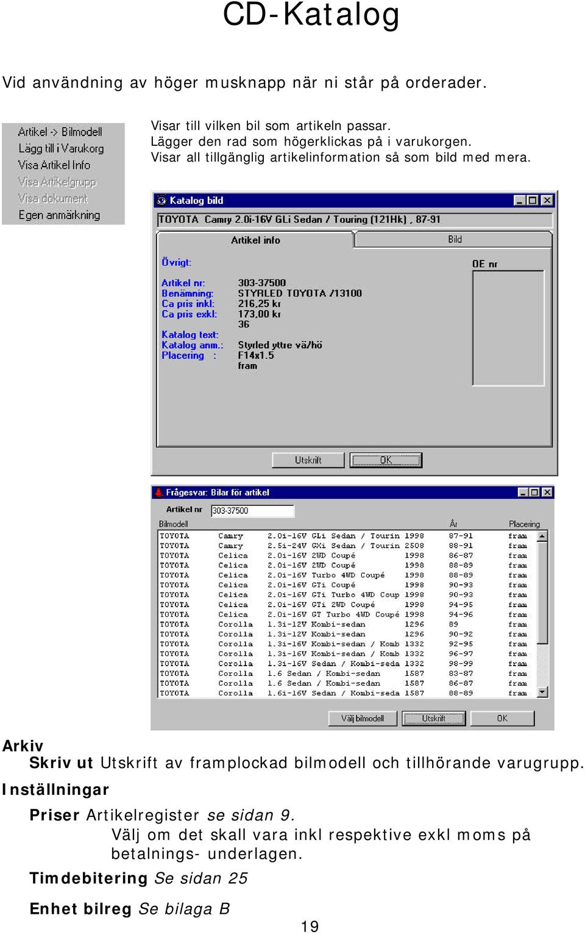Click article number value '303-37500' in Artikel info
Viewport: 585px width, 934px height.
point(261,283)
